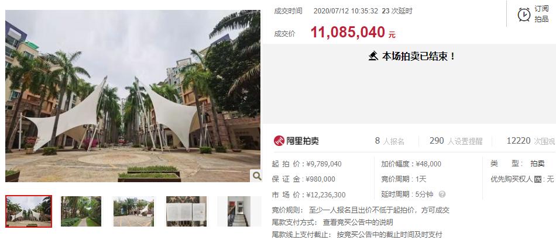The image size is (556, 240).
Task: Click the 8 人报名 registrants count
Action: [390, 141]
